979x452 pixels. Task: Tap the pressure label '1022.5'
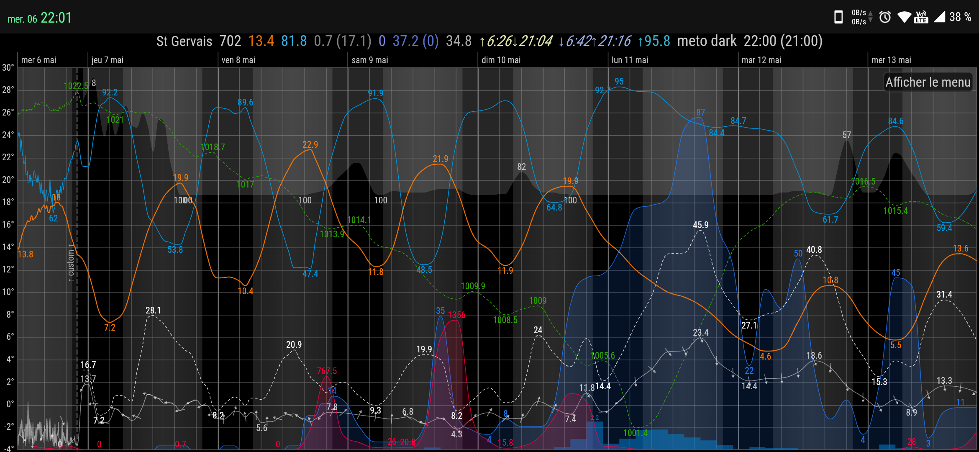coord(76,86)
